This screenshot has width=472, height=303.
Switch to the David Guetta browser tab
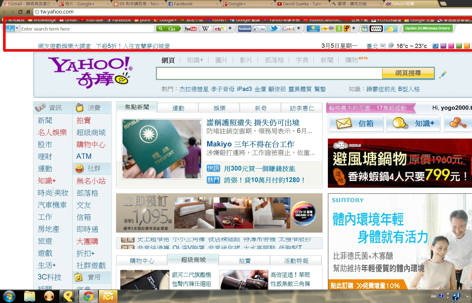(x=302, y=4)
